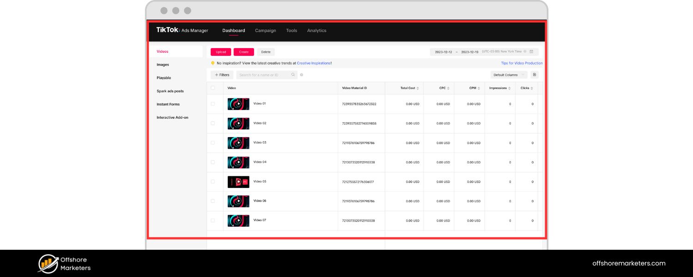Open the Creative Inspirations link
This screenshot has width=693, height=277.
tap(314, 63)
